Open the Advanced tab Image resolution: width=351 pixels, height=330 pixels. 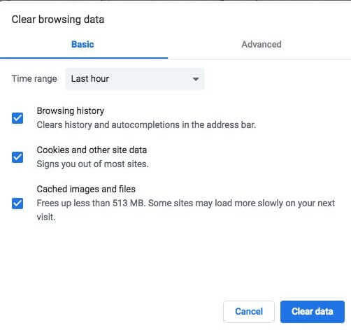coord(262,44)
